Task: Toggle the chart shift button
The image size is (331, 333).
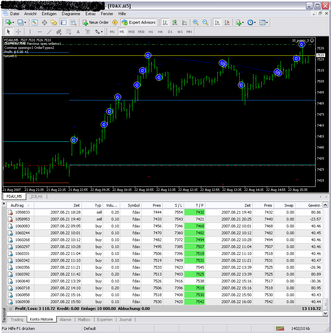Action: pyautogui.click(x=227, y=22)
